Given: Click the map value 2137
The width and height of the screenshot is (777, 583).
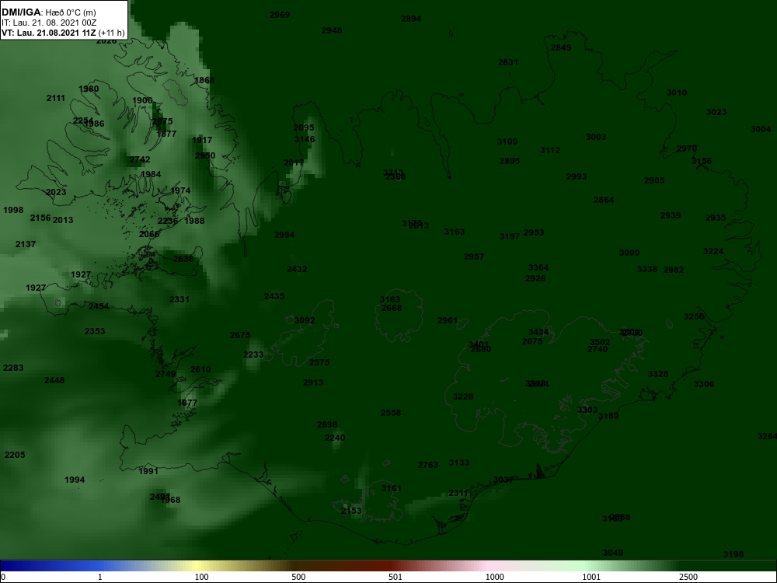Looking at the screenshot, I should point(26,244).
